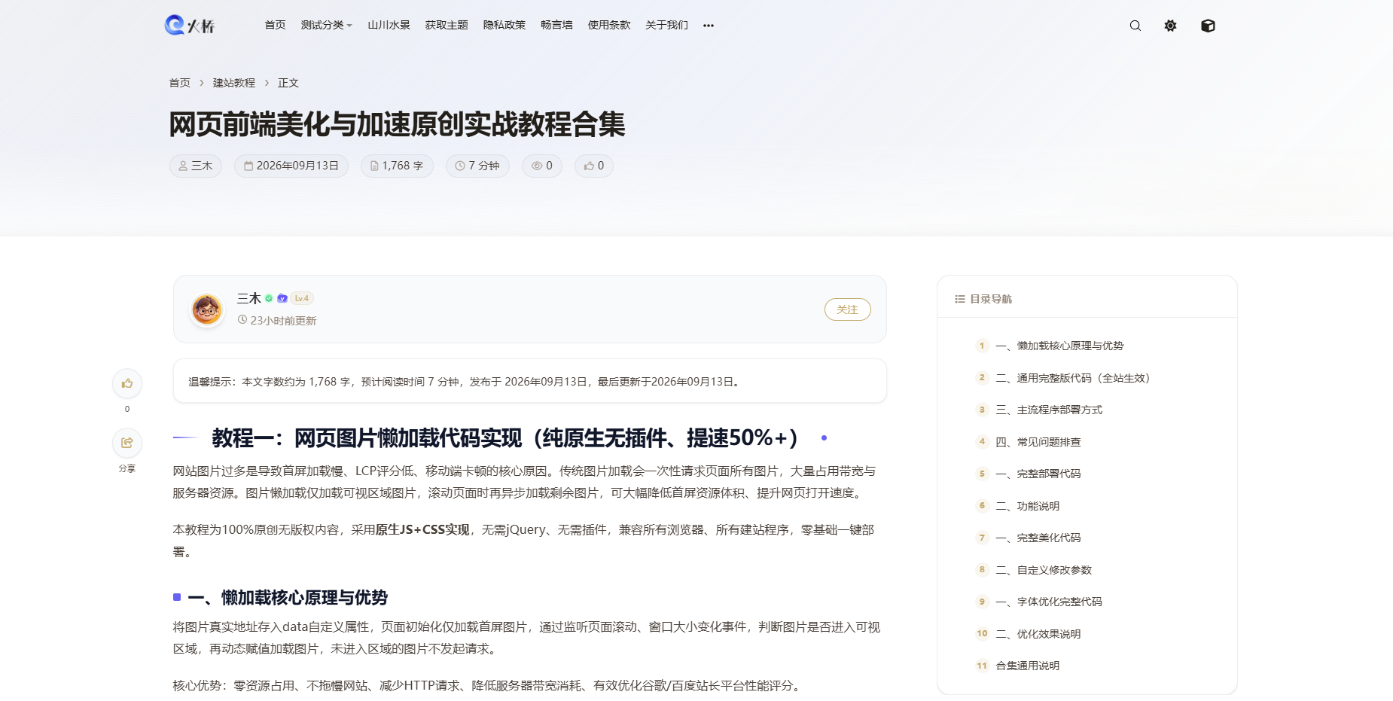Open 隐私政策 menu item
Screen dimensions: 1393x701
click(504, 26)
